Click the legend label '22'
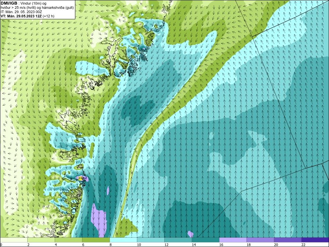329x247 pixels. (303, 245)
